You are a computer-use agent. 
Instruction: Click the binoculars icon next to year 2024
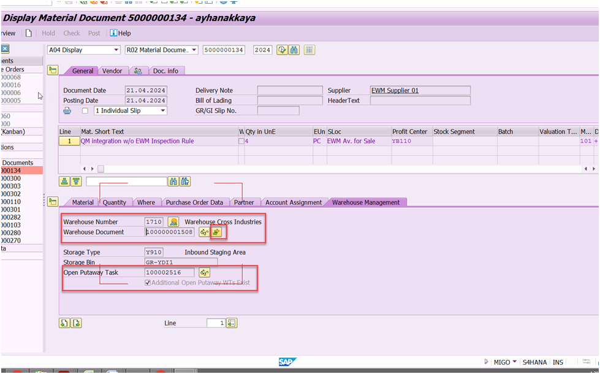(295, 50)
